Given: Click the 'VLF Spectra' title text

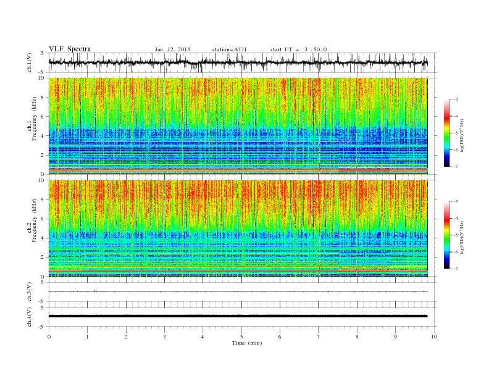Looking at the screenshot, I should (x=70, y=49).
